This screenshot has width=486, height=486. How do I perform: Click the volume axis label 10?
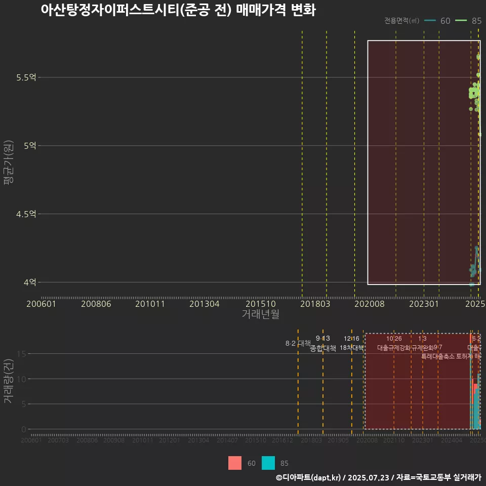click(22, 379)
